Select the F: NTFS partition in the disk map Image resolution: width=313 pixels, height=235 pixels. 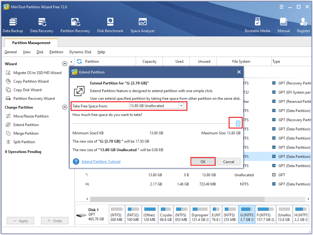coord(265,214)
